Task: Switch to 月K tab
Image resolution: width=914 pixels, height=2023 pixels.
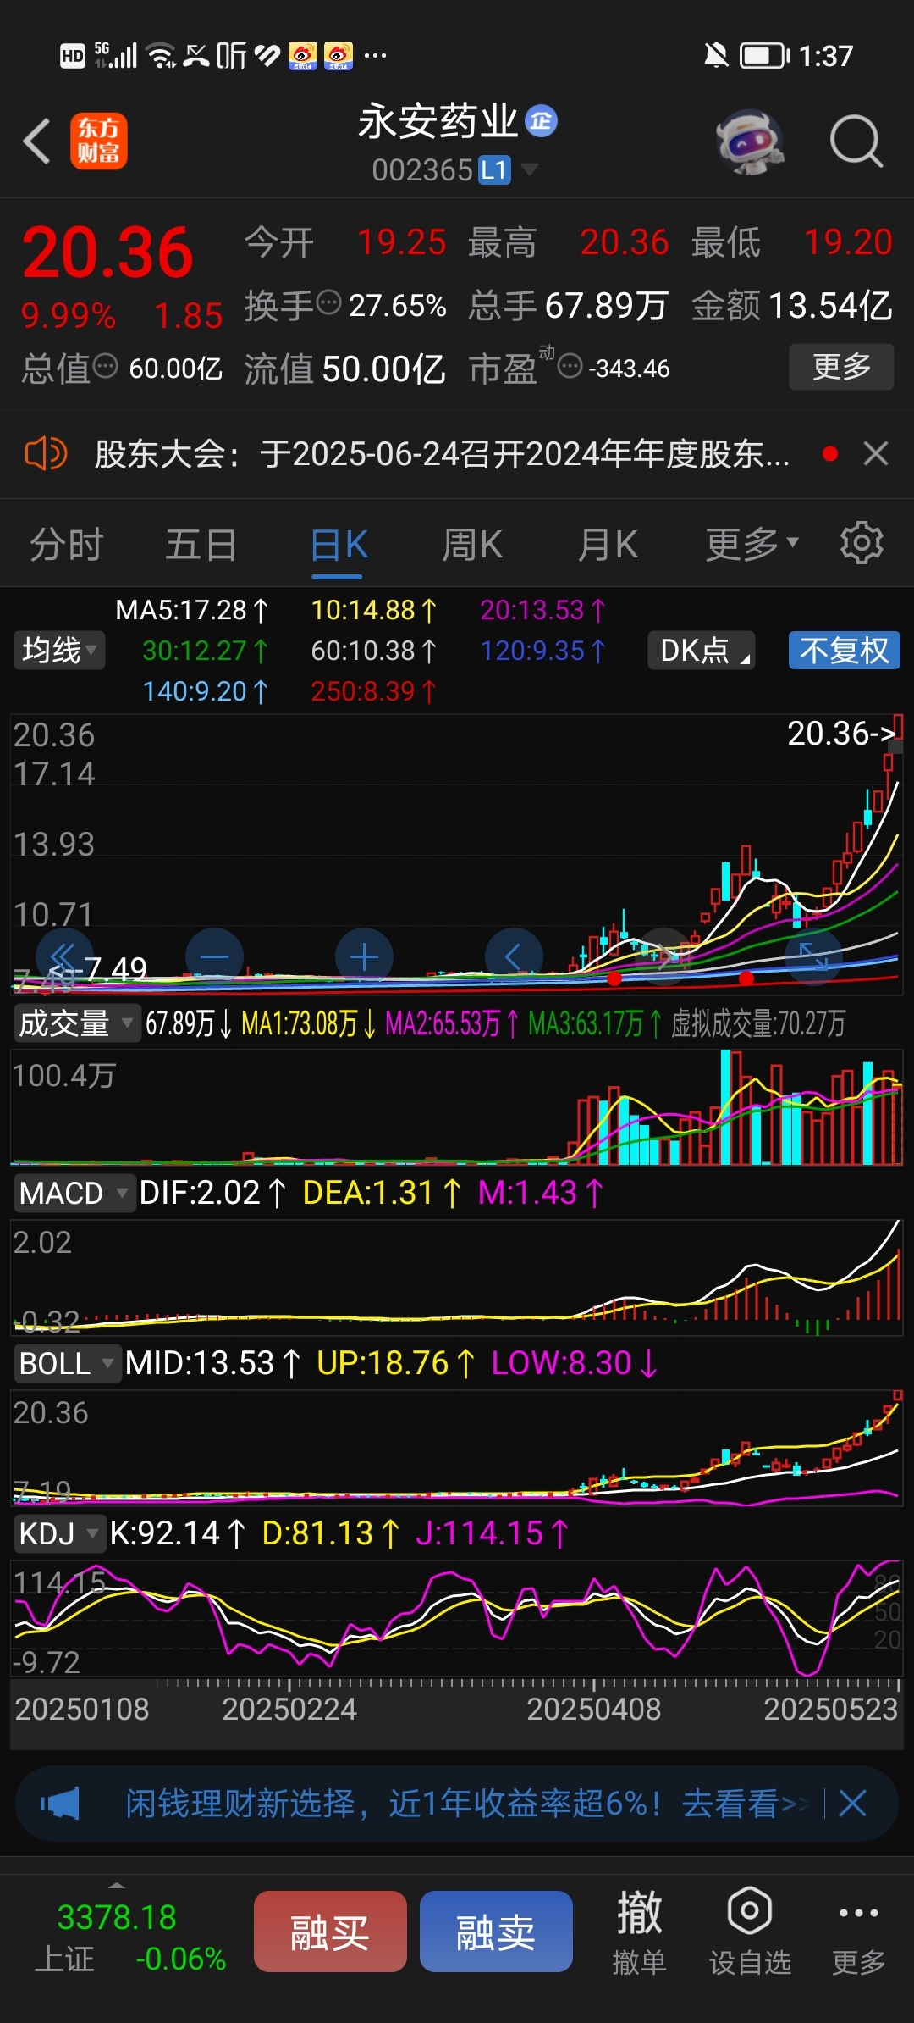Action: [x=608, y=544]
